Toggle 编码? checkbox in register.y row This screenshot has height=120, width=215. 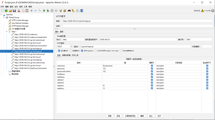[x=152, y=88]
